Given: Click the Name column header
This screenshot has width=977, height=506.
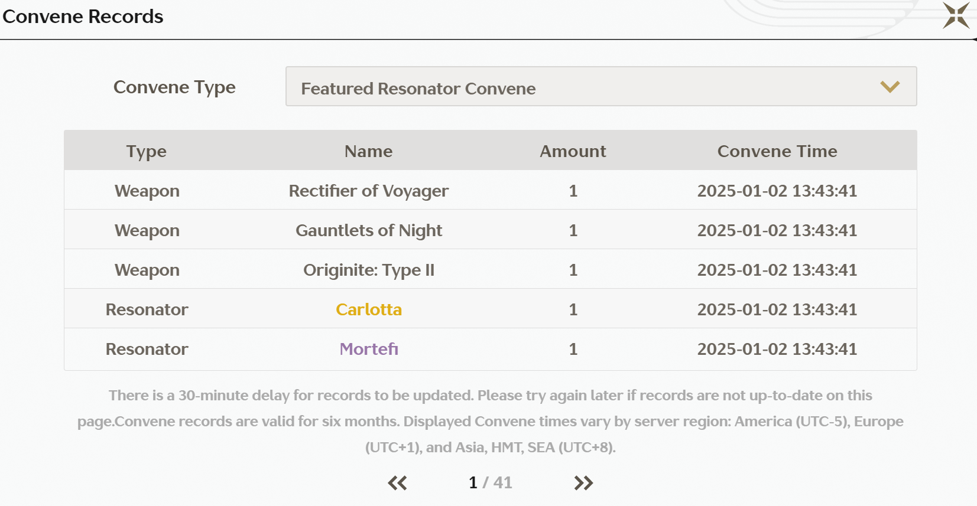Looking at the screenshot, I should [x=369, y=151].
